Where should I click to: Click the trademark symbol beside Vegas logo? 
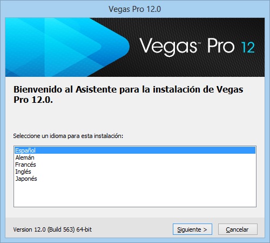coord(199,43)
